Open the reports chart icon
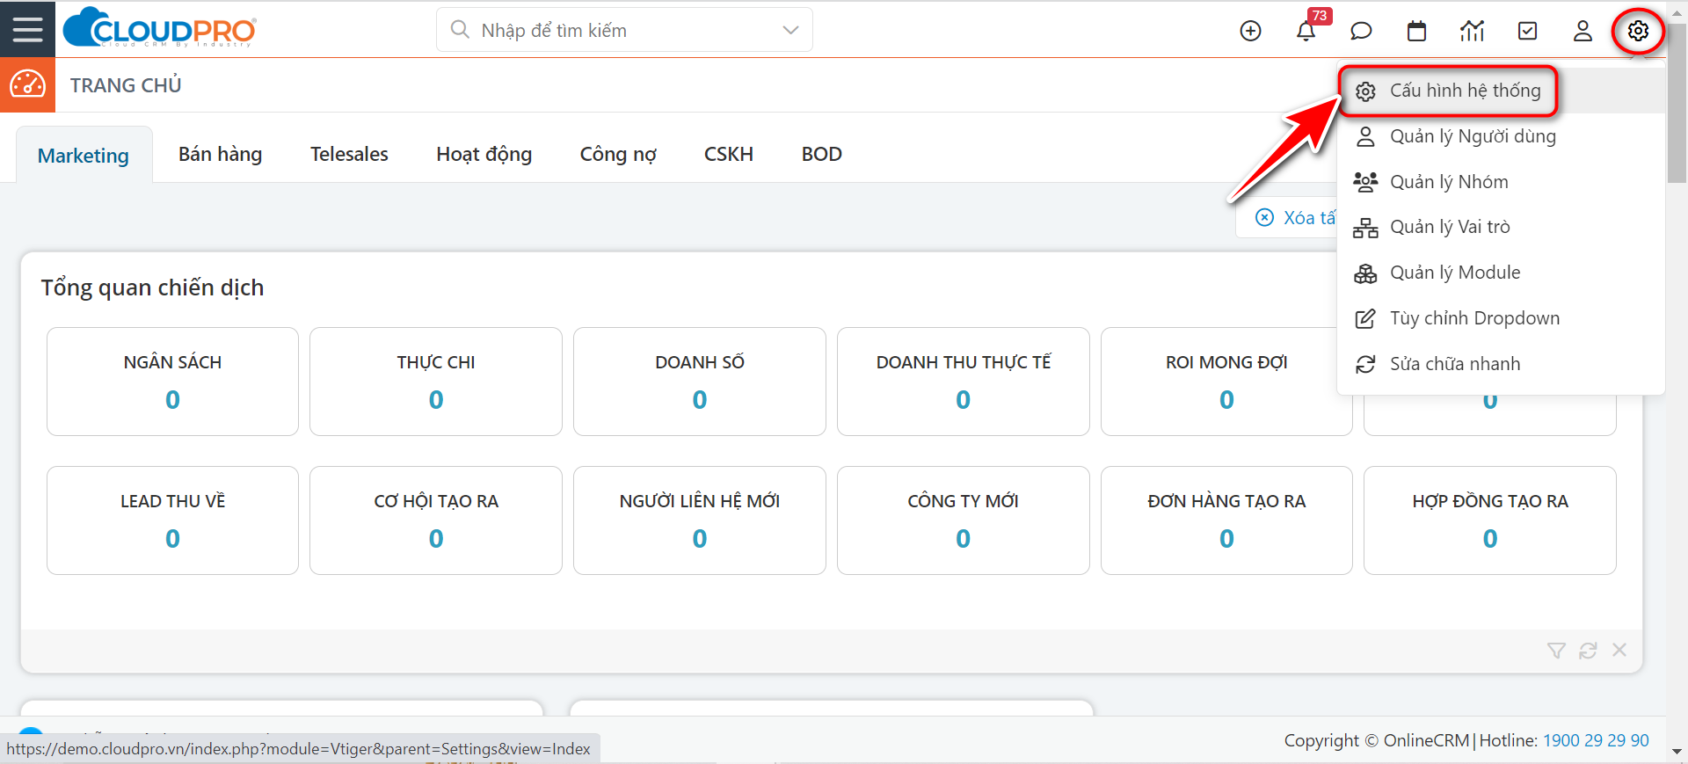Screen dimensions: 1688x764 click(1472, 31)
